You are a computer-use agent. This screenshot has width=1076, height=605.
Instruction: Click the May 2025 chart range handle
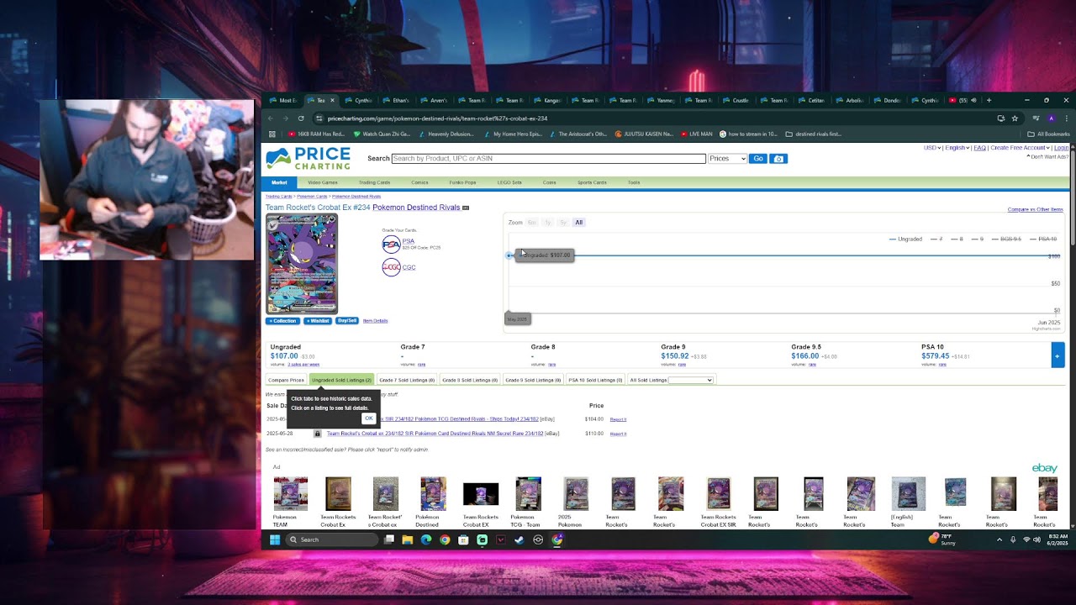pos(517,319)
